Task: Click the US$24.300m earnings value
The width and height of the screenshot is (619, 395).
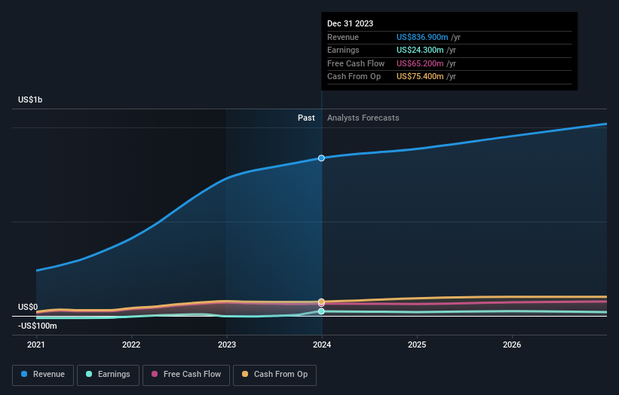Action: tap(420, 50)
